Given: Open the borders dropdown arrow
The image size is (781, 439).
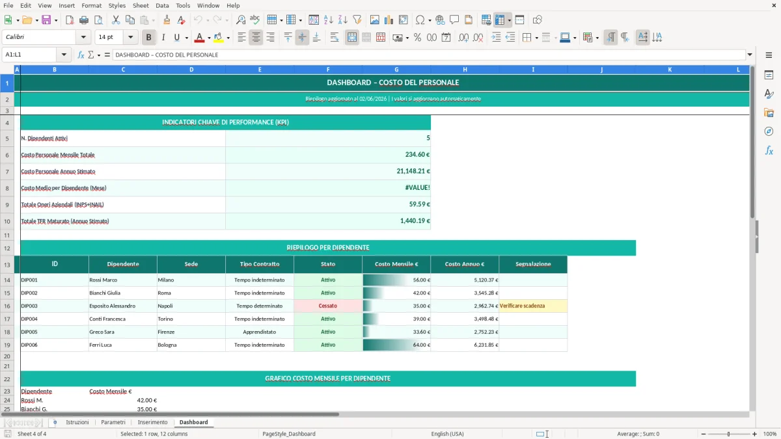Looking at the screenshot, I should click(536, 38).
